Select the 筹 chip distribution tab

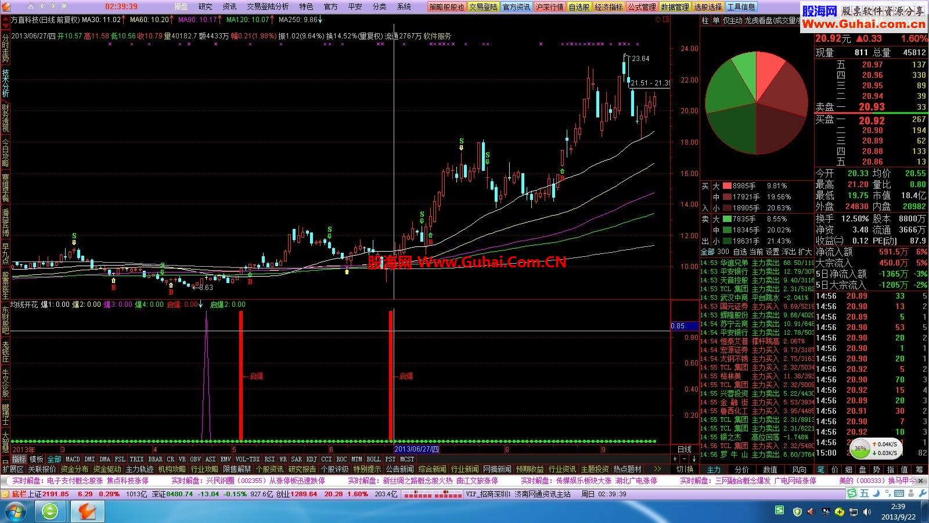click(x=919, y=470)
